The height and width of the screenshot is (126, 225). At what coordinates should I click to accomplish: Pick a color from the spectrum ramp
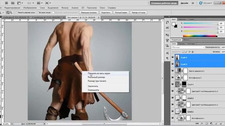tap(200, 36)
